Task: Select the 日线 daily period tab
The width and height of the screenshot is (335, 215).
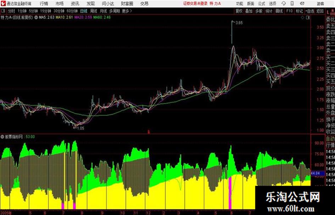Action: tap(84, 11)
